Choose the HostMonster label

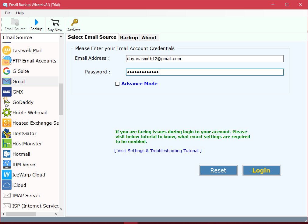[27, 144]
